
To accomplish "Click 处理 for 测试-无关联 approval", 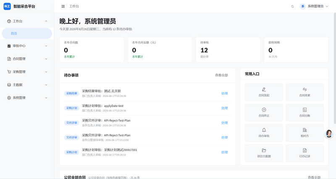I will 224,93.
